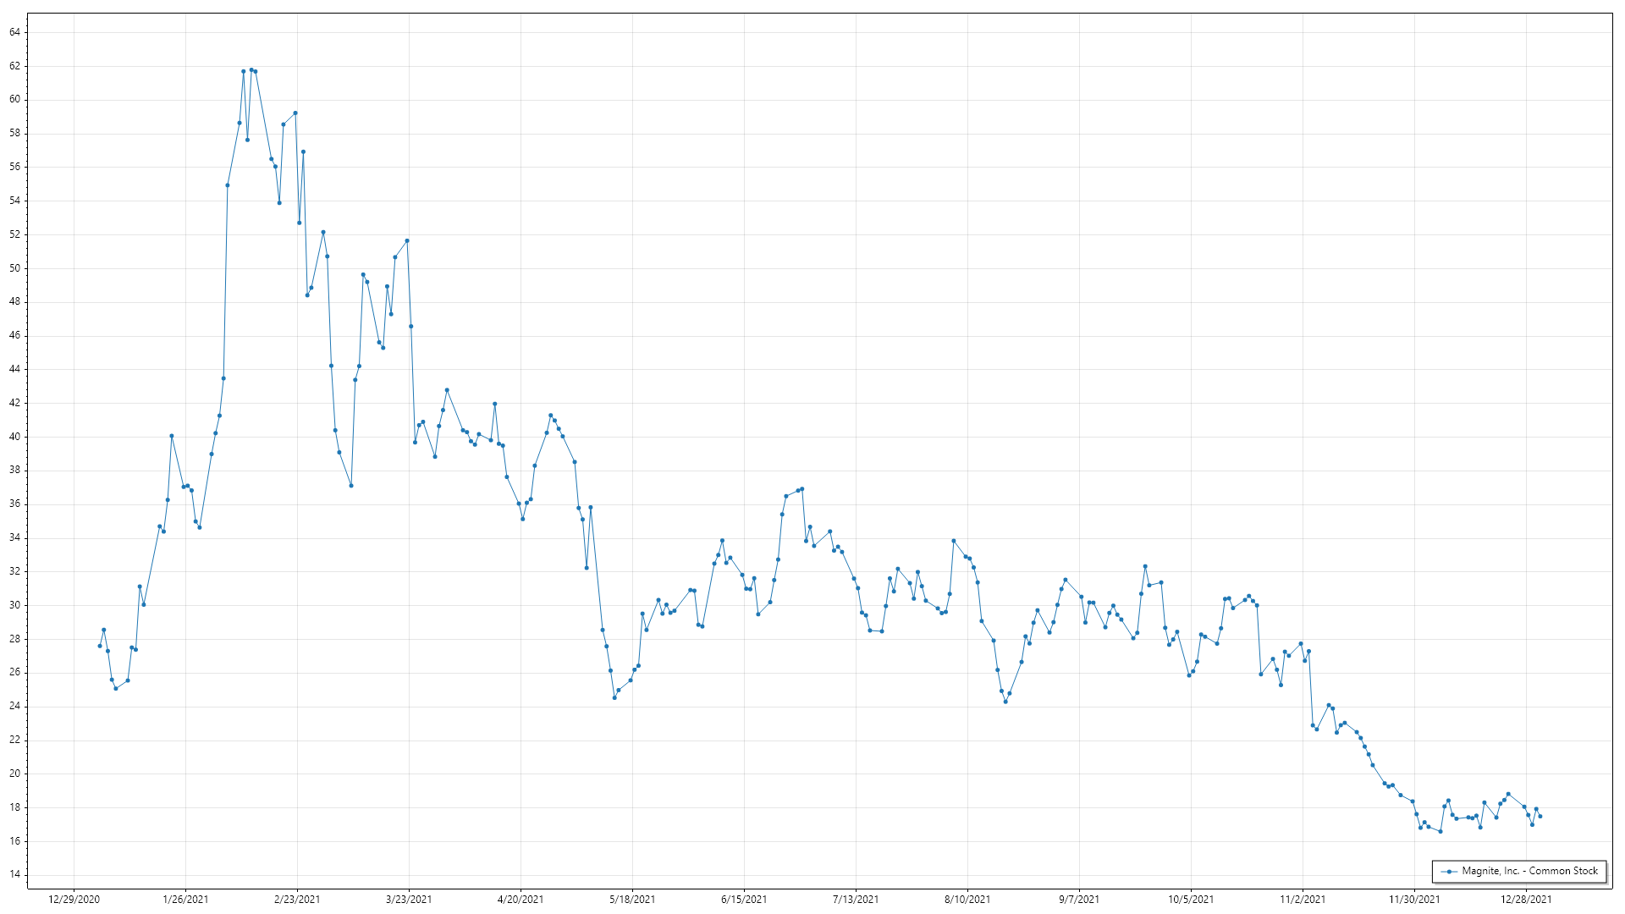This screenshot has height=914, width=1625.
Task: Click the 64 label on the y-axis
Action: pos(14,32)
